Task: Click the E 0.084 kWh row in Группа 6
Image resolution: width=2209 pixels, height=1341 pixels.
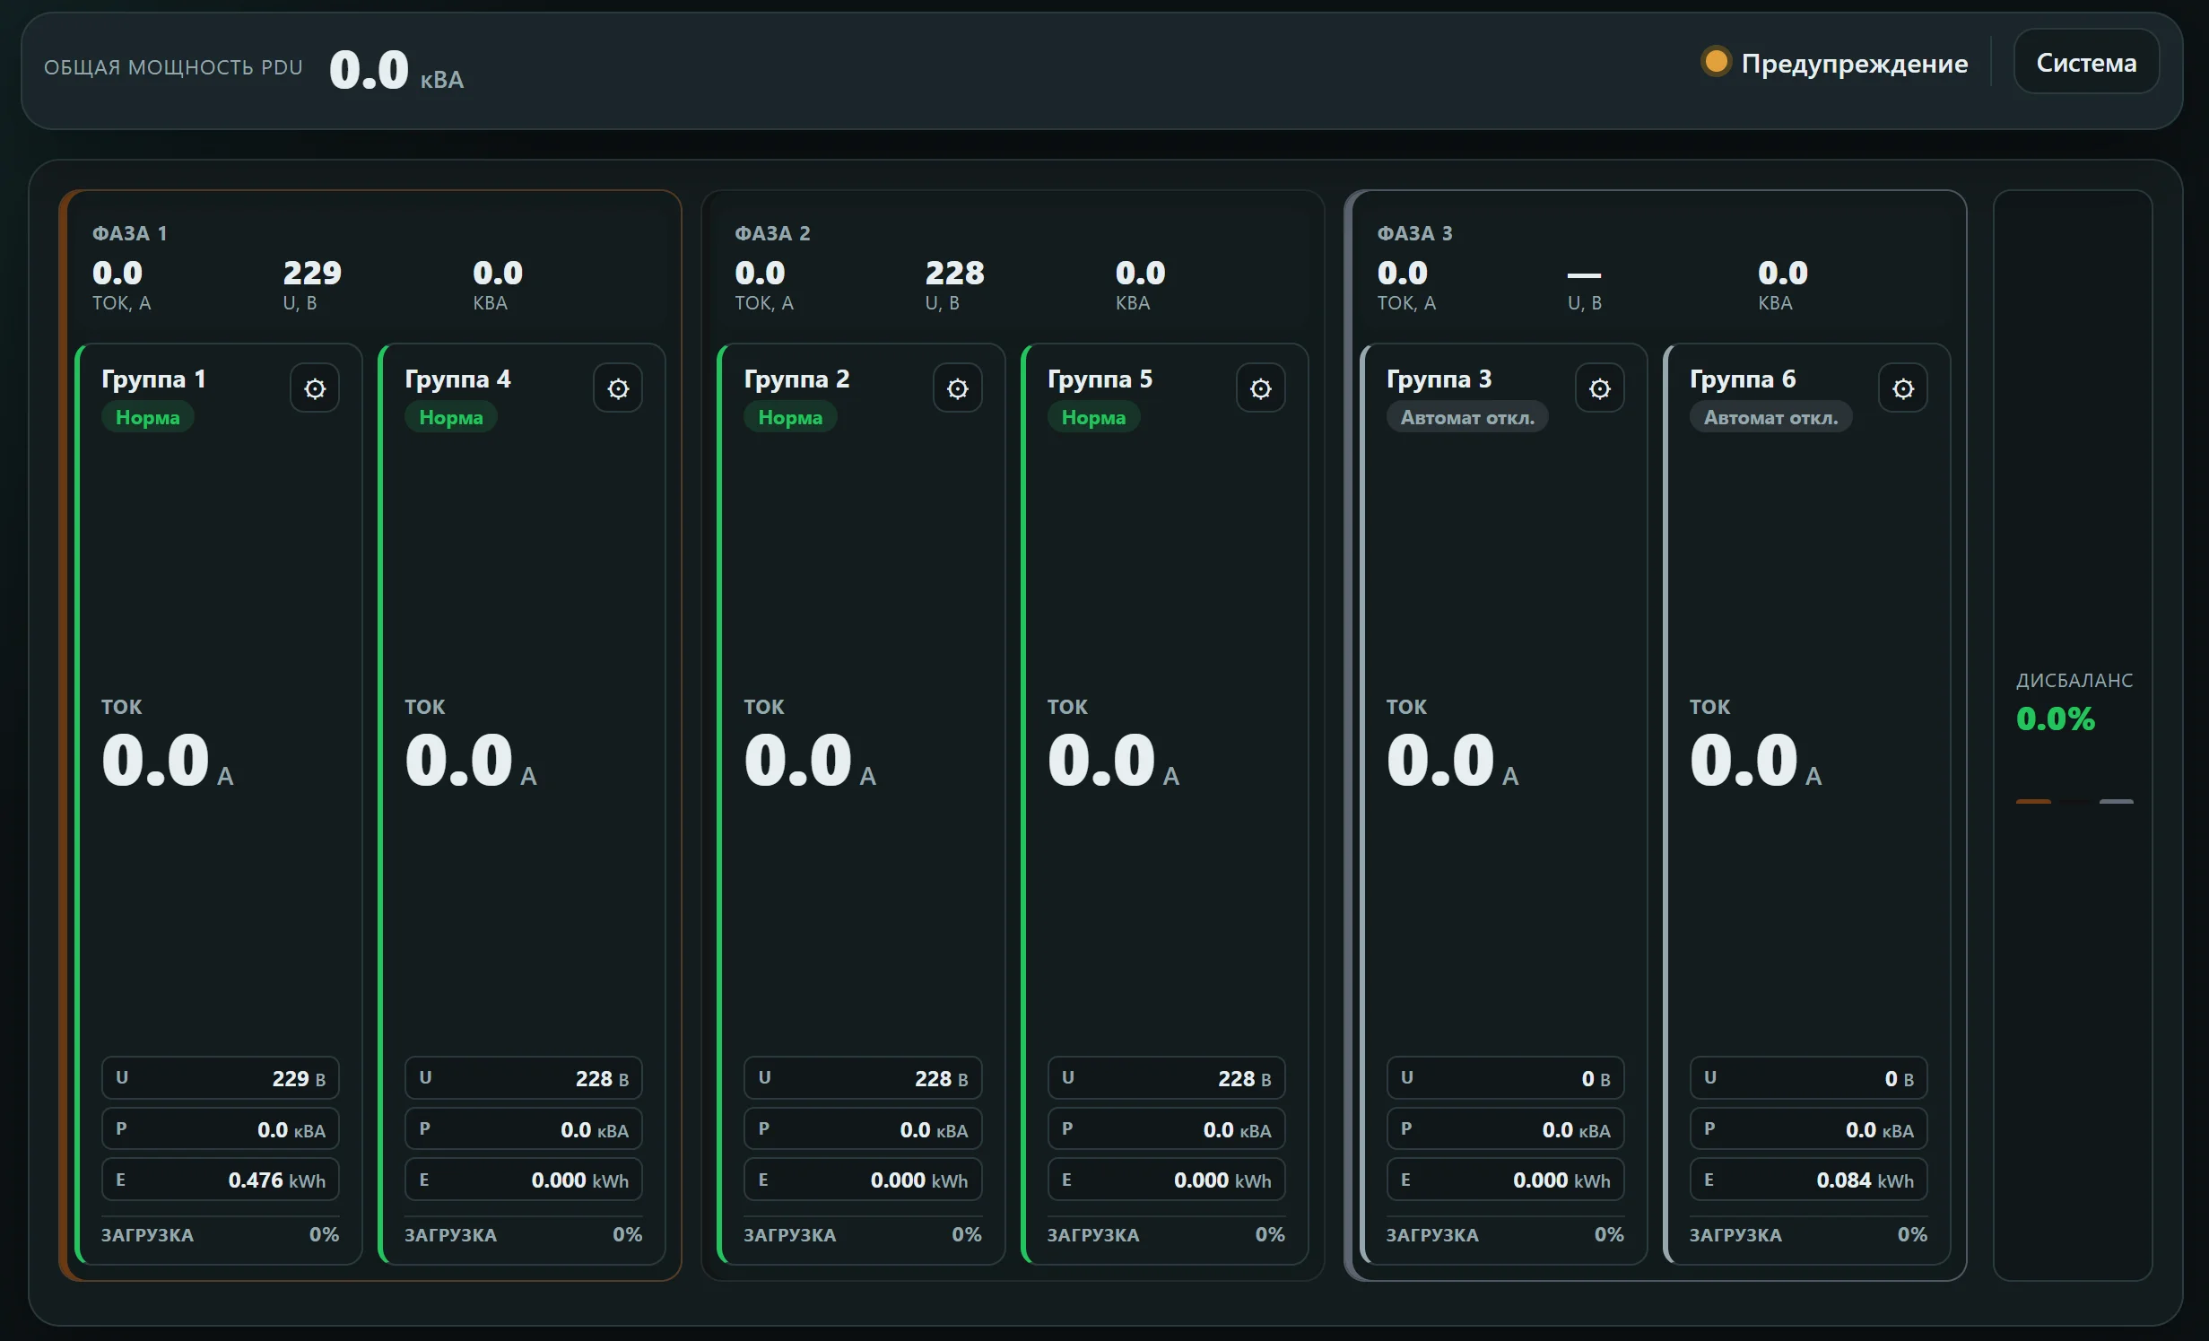Action: click(x=1809, y=1180)
